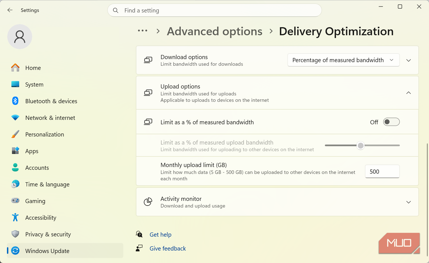Open Accounts settings

coord(65,168)
